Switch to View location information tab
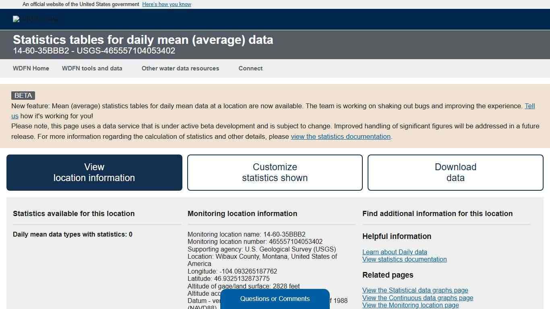550x309 pixels. 94,172
